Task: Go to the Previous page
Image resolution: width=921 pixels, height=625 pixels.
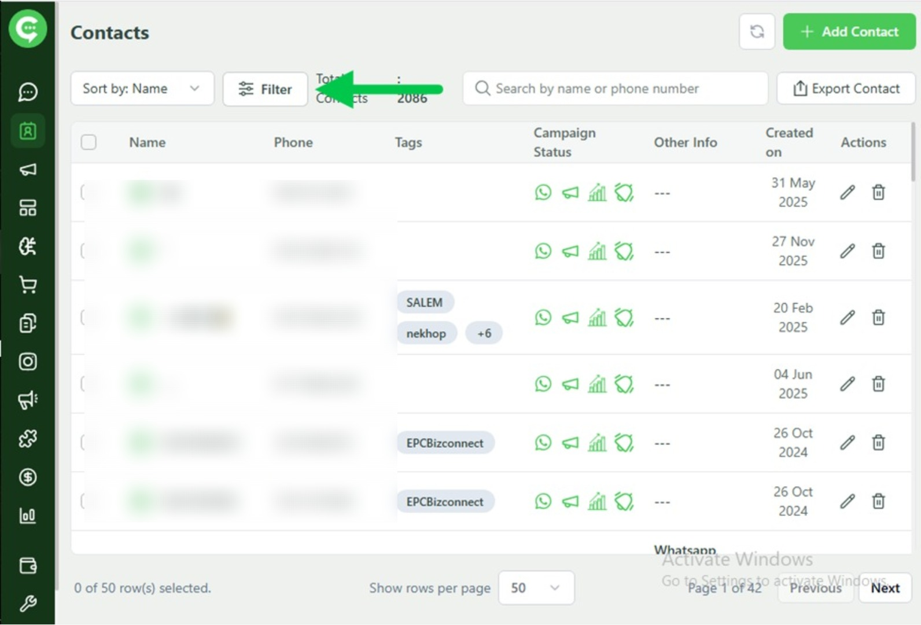Action: 816,588
